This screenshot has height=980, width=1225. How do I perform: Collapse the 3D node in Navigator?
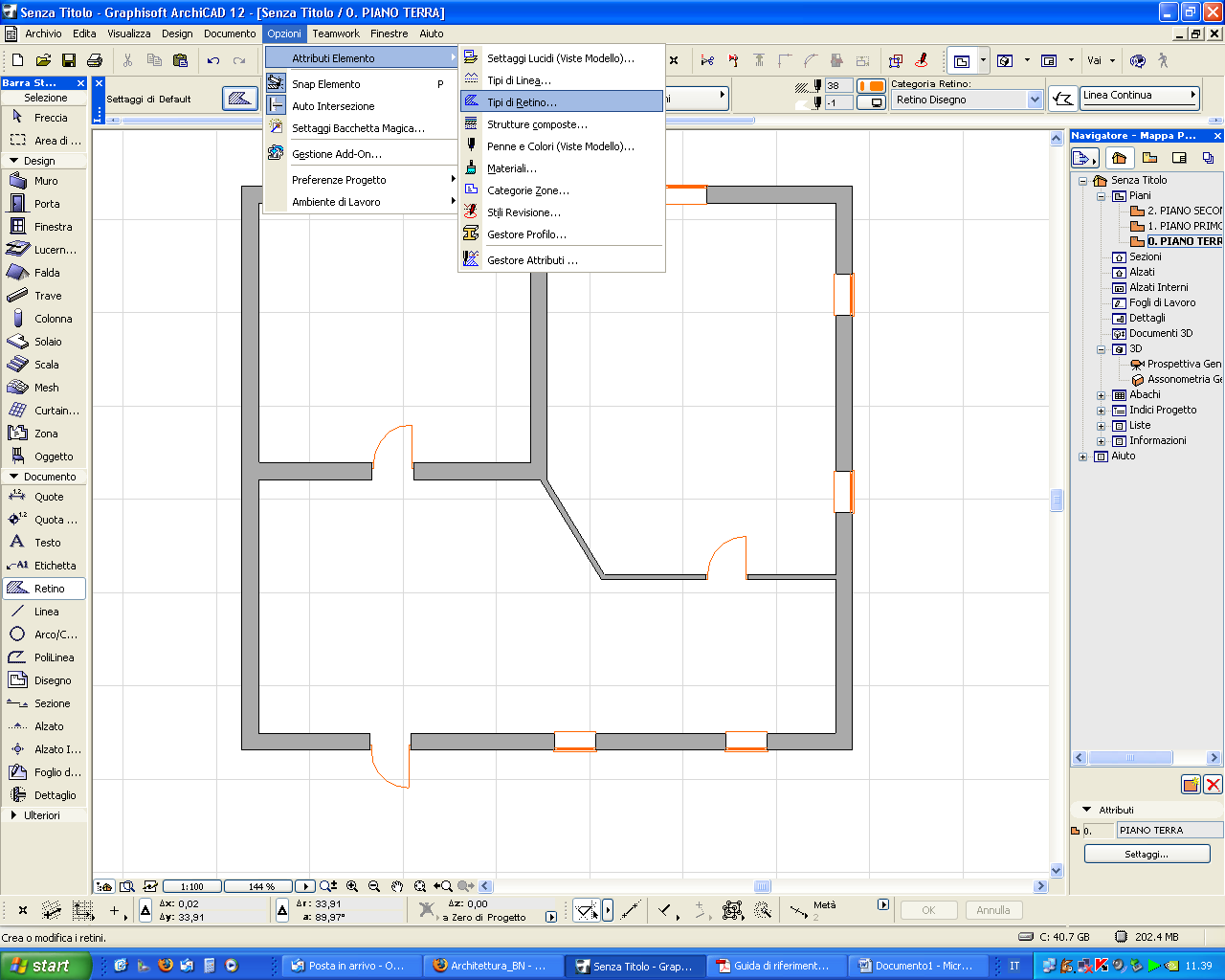pyautogui.click(x=1101, y=348)
